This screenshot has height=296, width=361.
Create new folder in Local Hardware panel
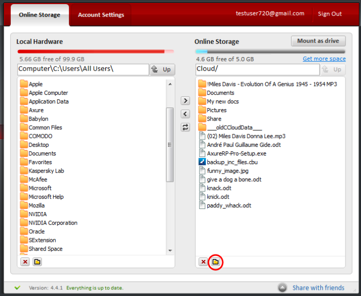[37, 262]
